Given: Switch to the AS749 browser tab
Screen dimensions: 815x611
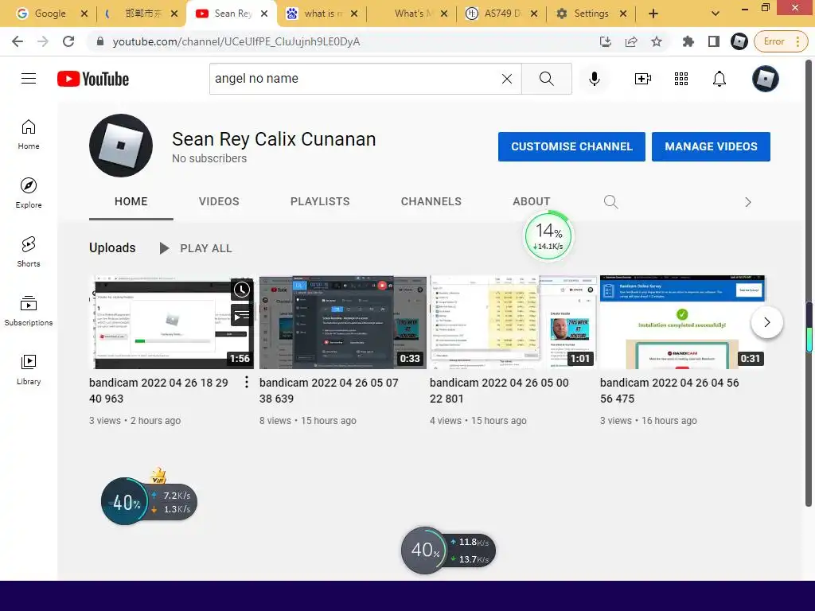Looking at the screenshot, I should click(500, 14).
